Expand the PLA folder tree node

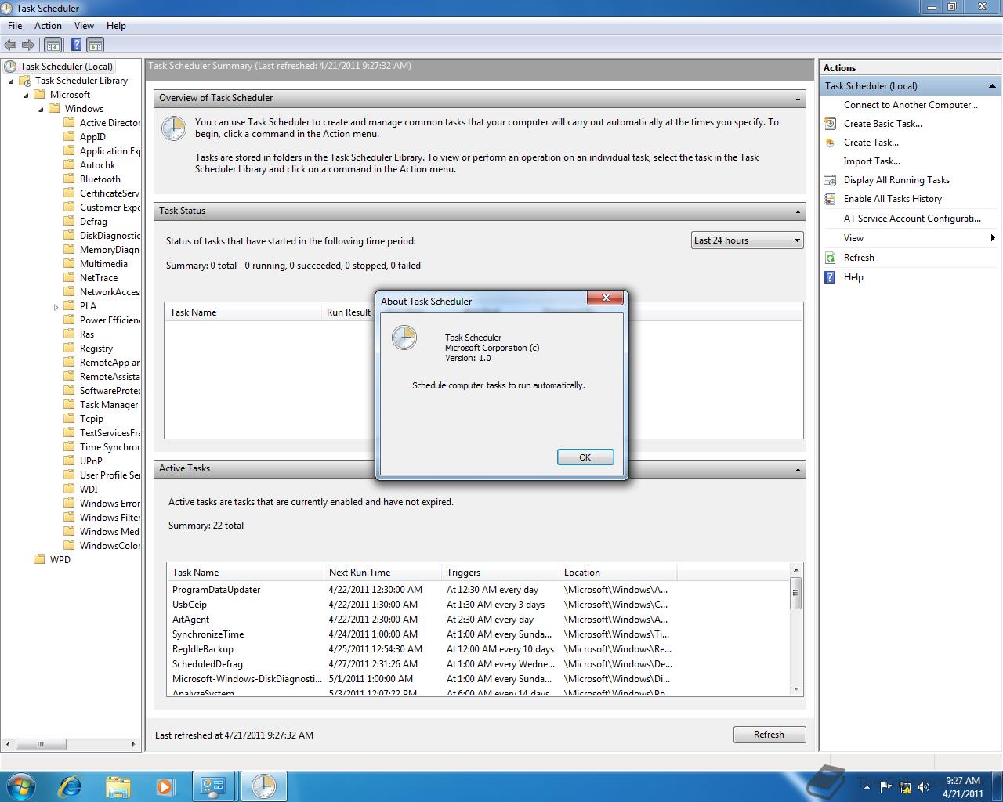point(56,307)
